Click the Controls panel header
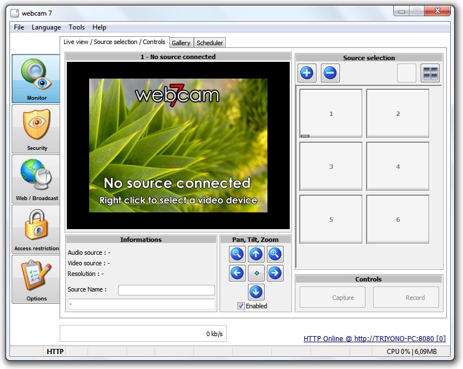 tap(368, 279)
